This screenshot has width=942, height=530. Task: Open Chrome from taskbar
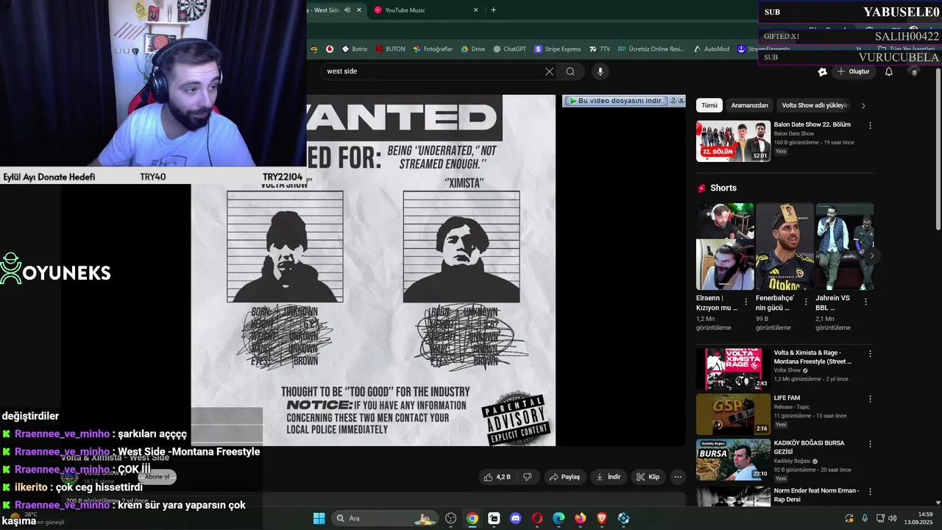tap(472, 518)
